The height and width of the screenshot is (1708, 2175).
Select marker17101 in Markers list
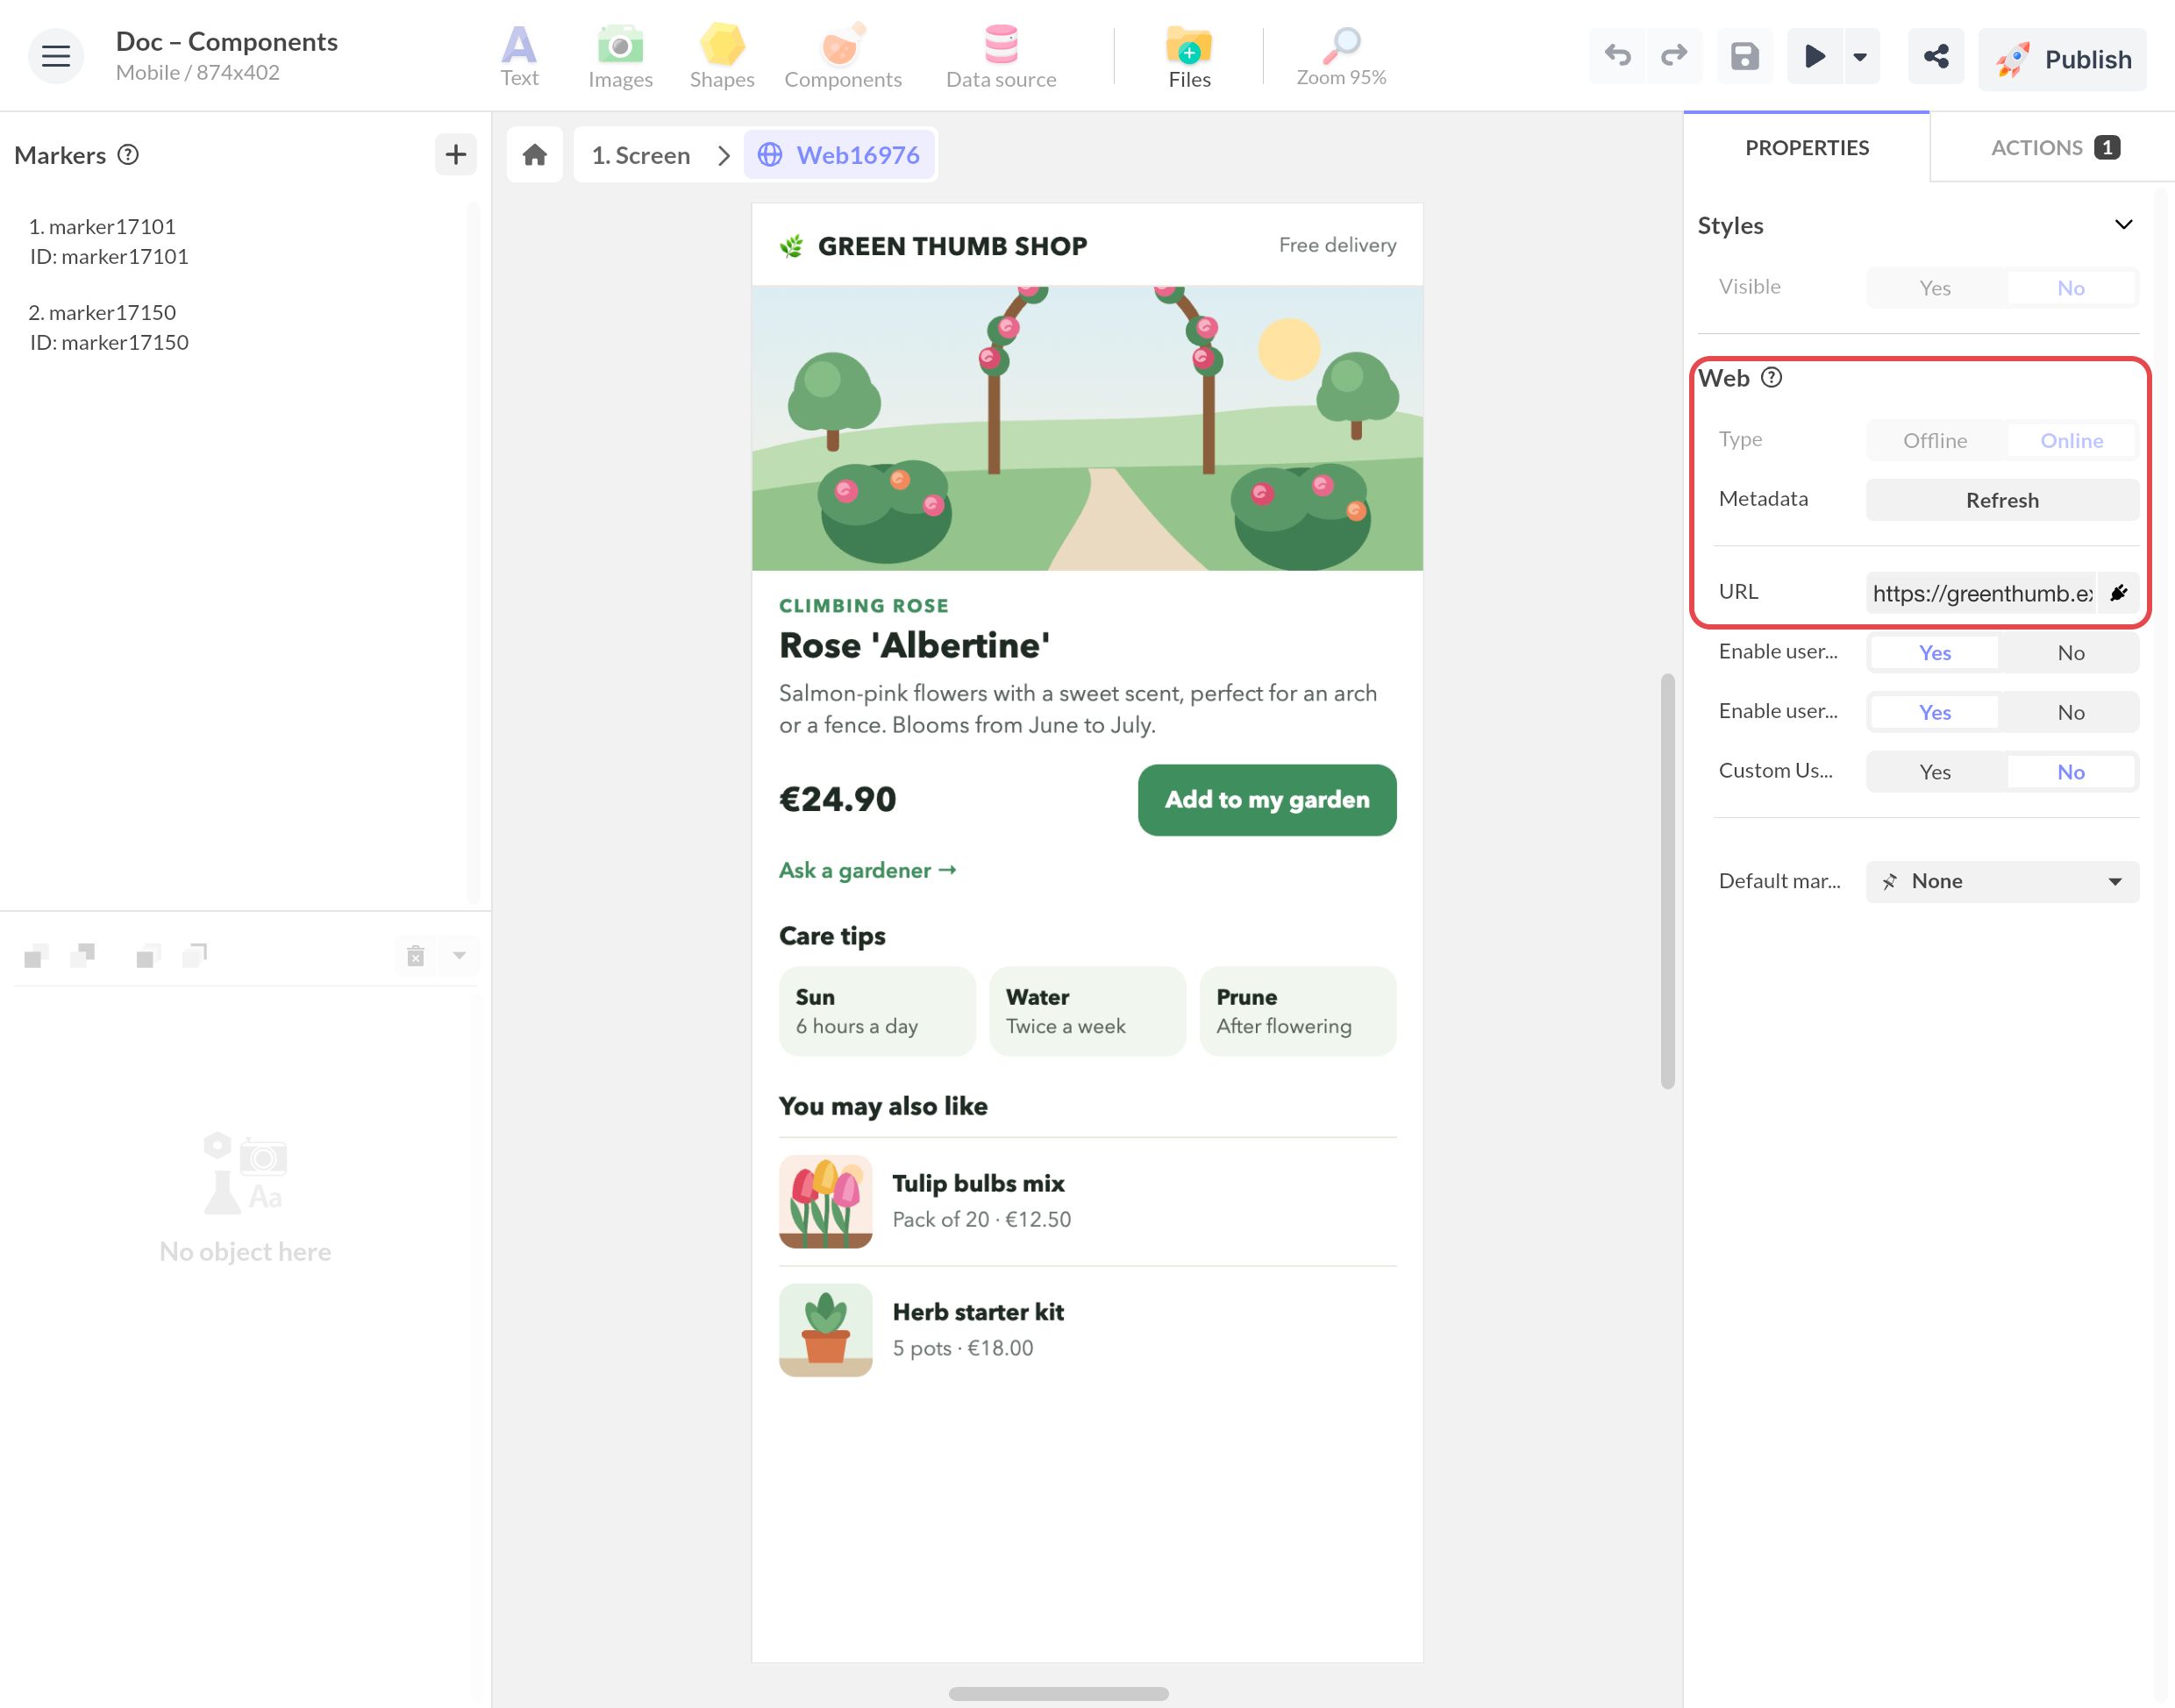tap(108, 241)
